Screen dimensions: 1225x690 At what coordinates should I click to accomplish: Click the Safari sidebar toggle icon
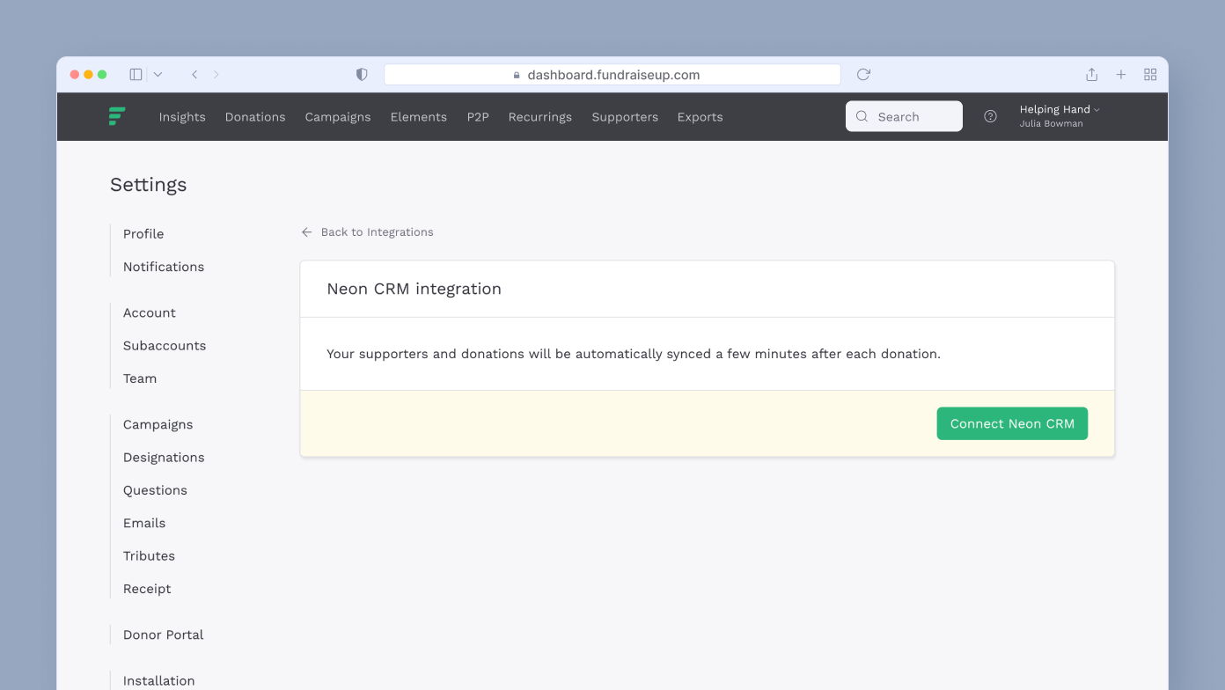[x=136, y=75]
